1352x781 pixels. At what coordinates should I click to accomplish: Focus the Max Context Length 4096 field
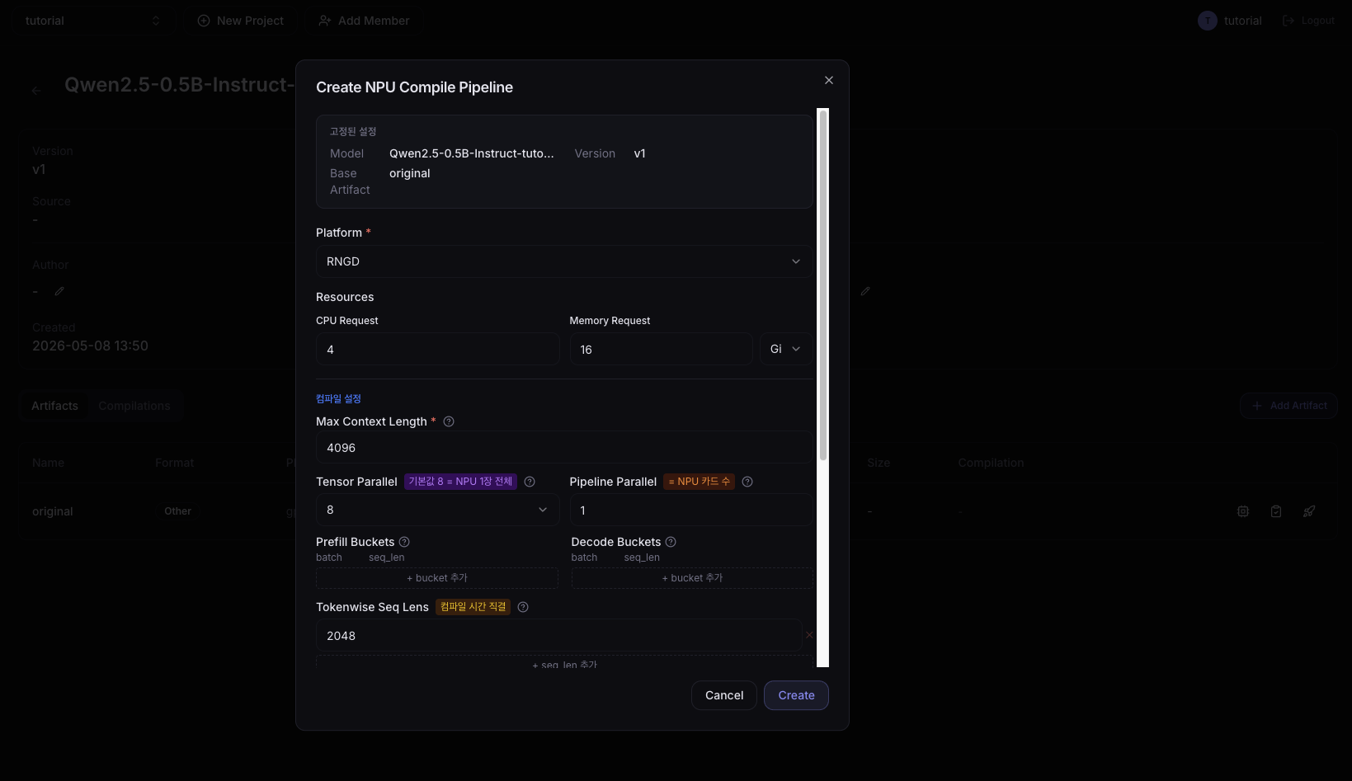564,448
